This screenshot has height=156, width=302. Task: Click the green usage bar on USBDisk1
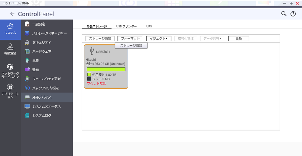click(x=106, y=69)
